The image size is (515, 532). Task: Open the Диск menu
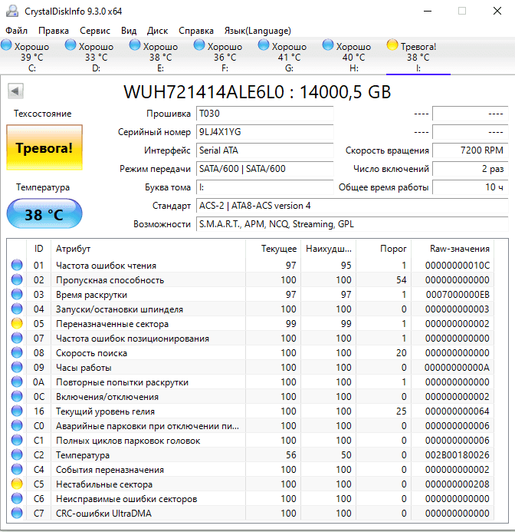[157, 31]
